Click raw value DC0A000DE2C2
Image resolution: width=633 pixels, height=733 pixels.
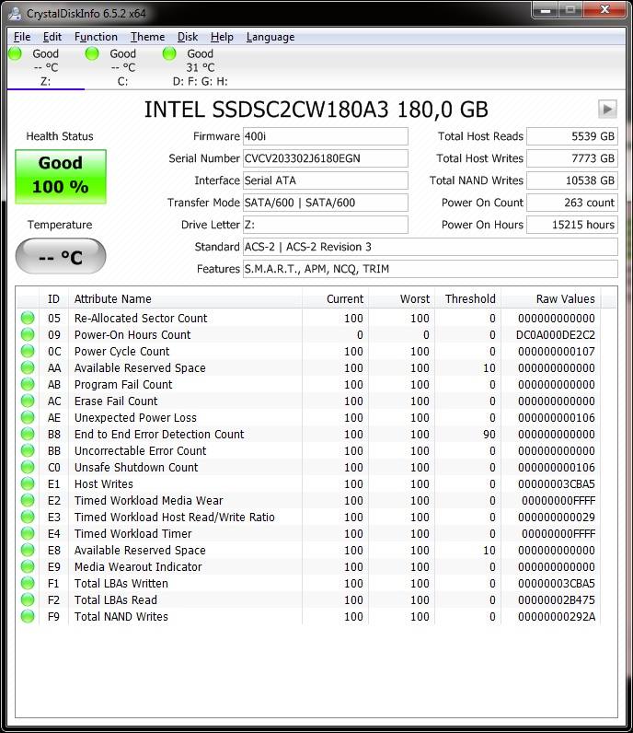tap(556, 334)
